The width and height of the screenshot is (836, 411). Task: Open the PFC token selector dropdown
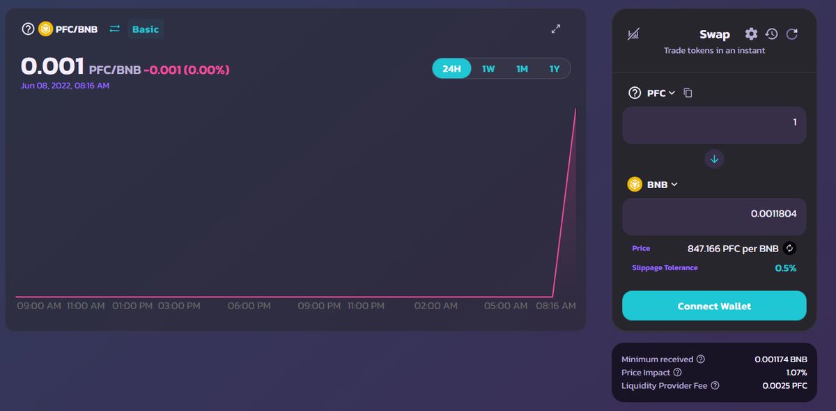(x=661, y=93)
